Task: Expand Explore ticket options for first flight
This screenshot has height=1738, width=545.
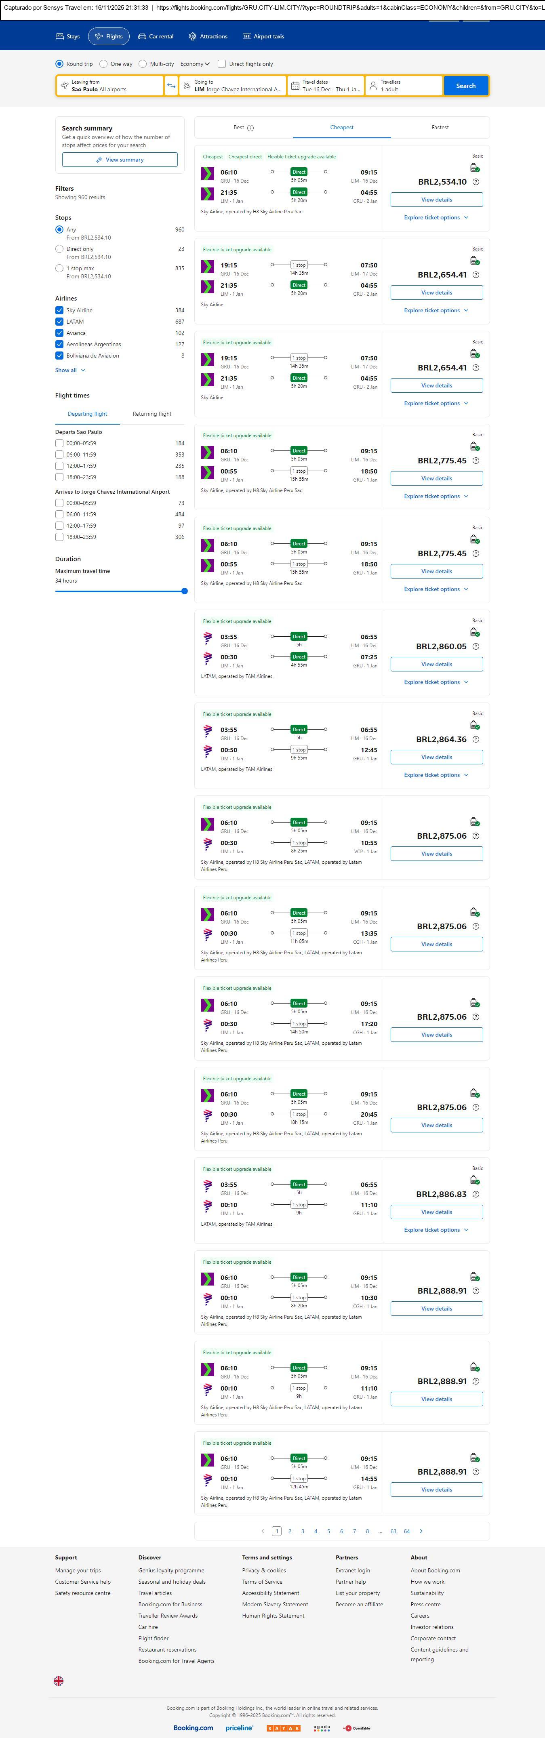Action: point(436,218)
